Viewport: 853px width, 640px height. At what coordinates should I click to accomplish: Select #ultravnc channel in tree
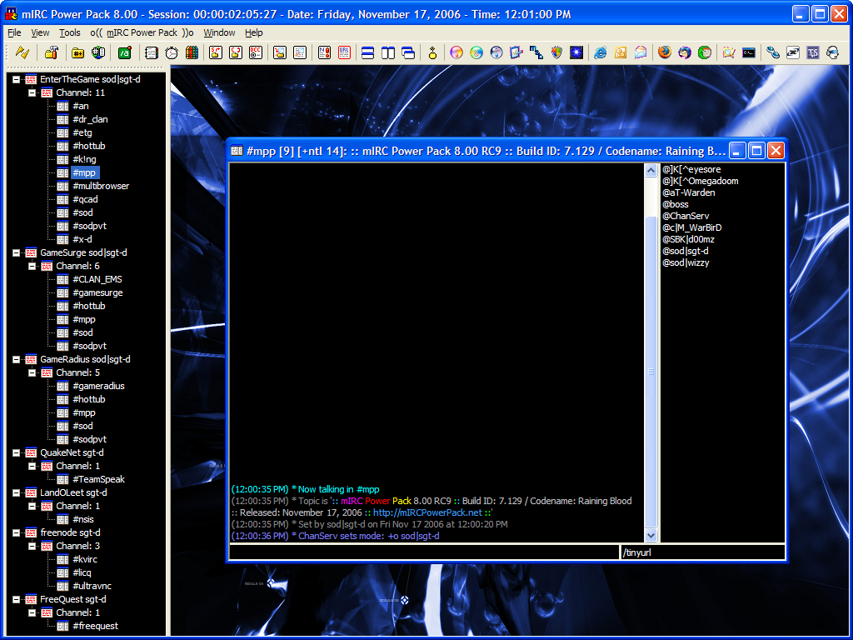click(x=92, y=586)
